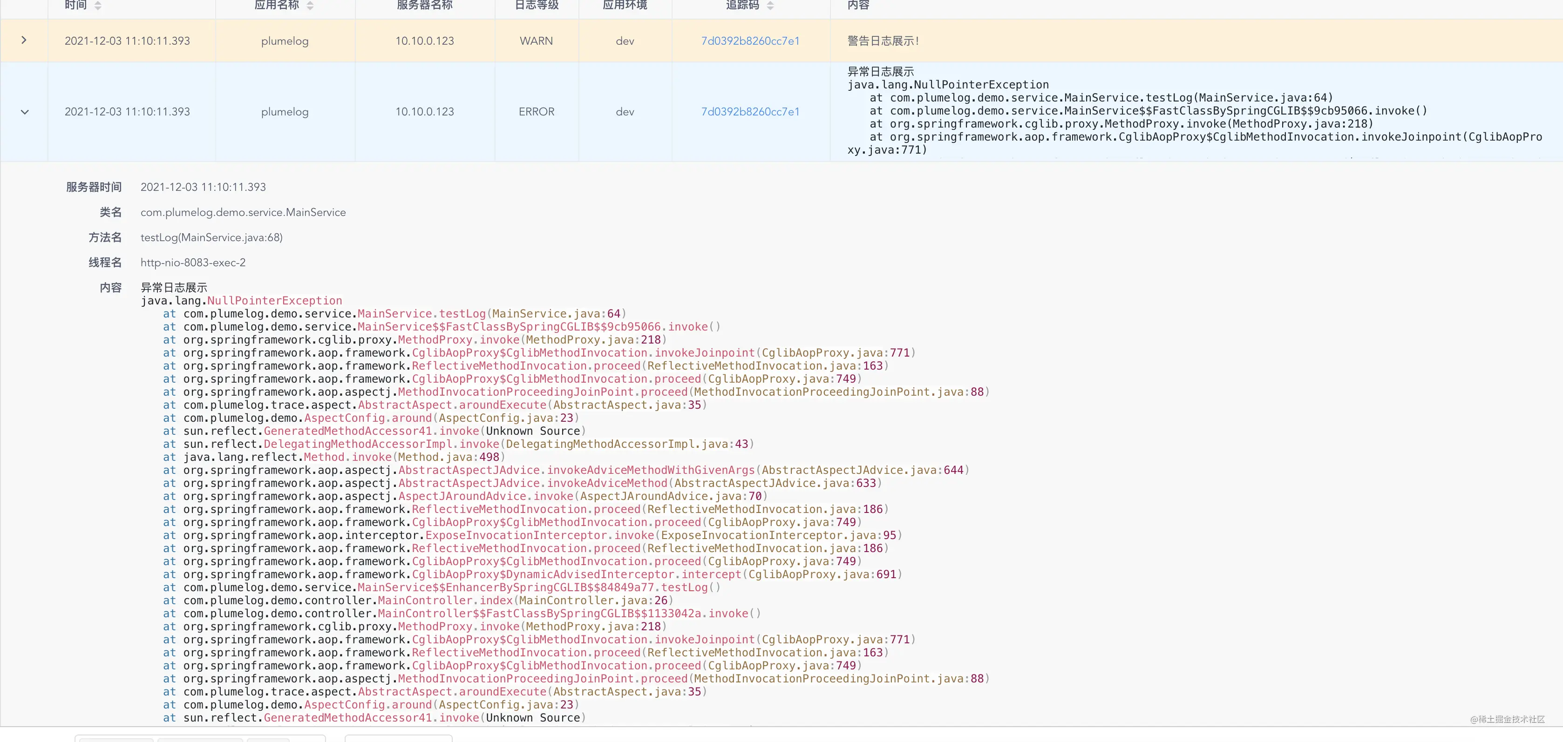Open trace code link in WARN row
The image size is (1563, 742).
[750, 40]
